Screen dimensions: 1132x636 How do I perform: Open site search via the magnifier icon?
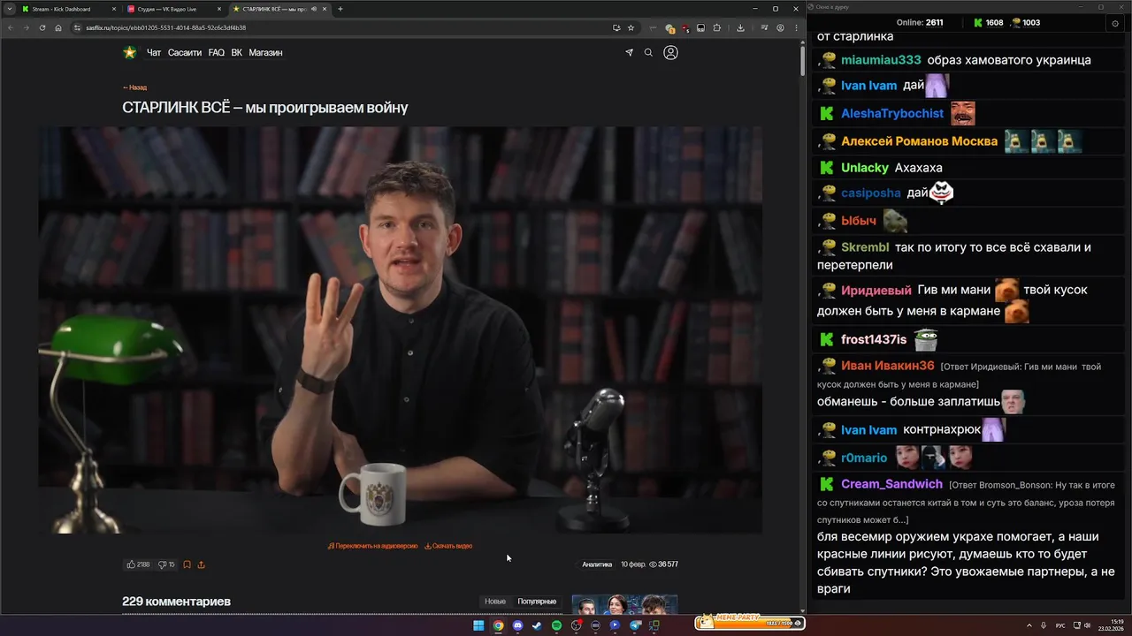point(648,52)
